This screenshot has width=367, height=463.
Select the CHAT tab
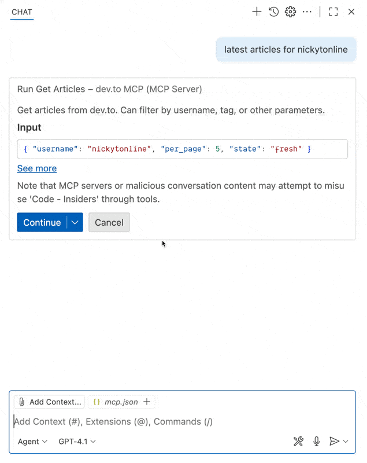[x=21, y=12]
